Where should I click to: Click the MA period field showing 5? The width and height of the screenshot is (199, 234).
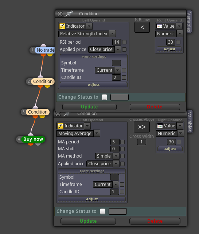point(115,142)
